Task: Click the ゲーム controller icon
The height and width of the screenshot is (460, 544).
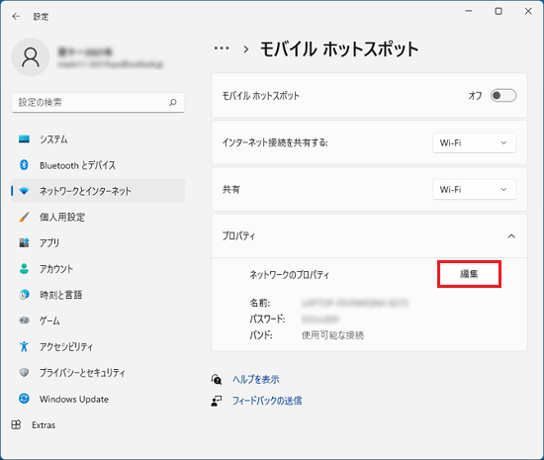Action: tap(24, 321)
